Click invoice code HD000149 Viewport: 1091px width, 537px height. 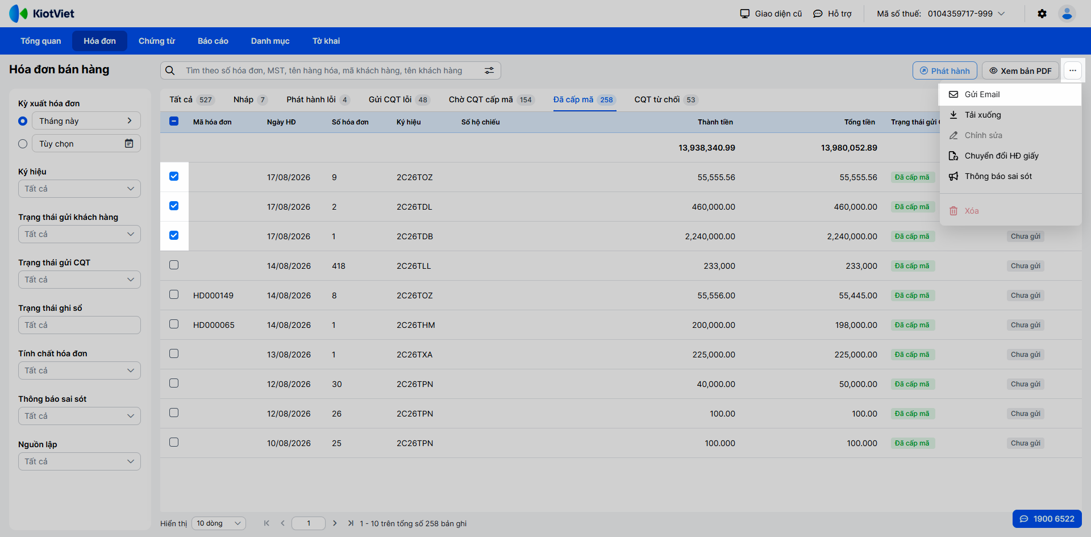coord(214,295)
